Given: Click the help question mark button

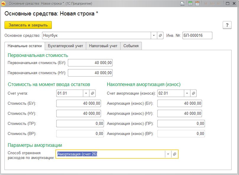Looking at the screenshot, I should (227, 25).
